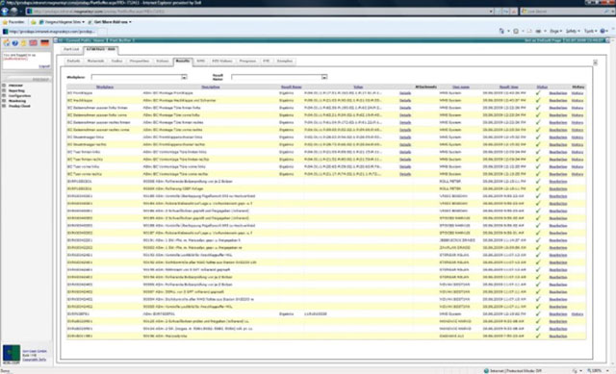Click Bearbeiten link in BC Heckklappe row
Viewport: 616px width, 374px height.
pyautogui.click(x=558, y=100)
